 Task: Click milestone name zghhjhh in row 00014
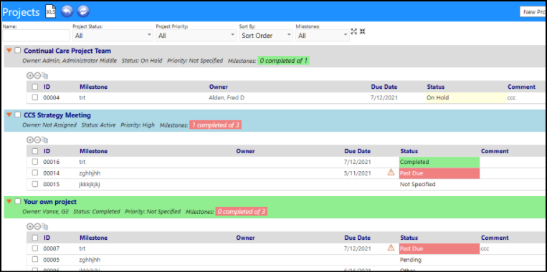pyautogui.click(x=90, y=173)
